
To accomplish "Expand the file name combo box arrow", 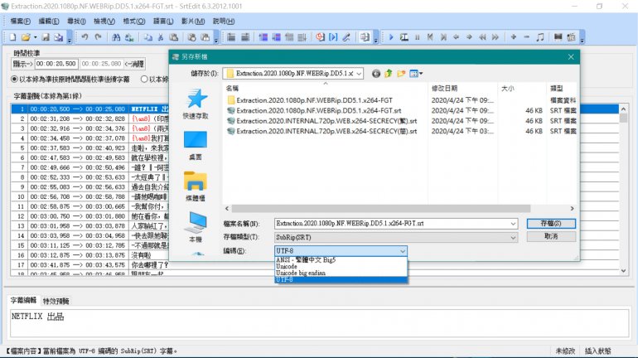I will (x=513, y=224).
